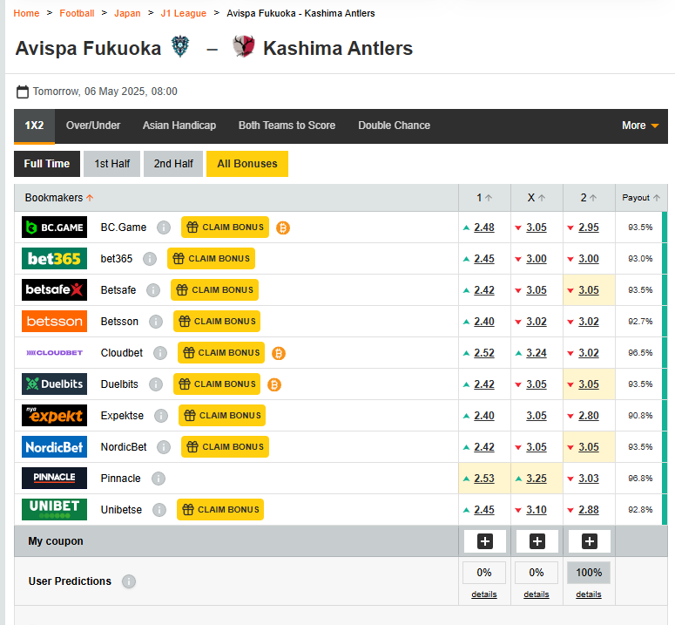
Task: Claim bonus for bet365
Action: click(211, 258)
